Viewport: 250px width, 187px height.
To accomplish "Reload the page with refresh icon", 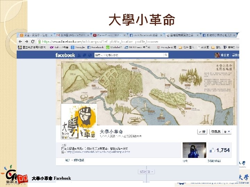I will click(x=33, y=42).
